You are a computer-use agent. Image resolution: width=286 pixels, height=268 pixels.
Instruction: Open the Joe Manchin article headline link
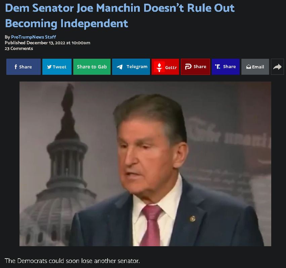pyautogui.click(x=120, y=16)
